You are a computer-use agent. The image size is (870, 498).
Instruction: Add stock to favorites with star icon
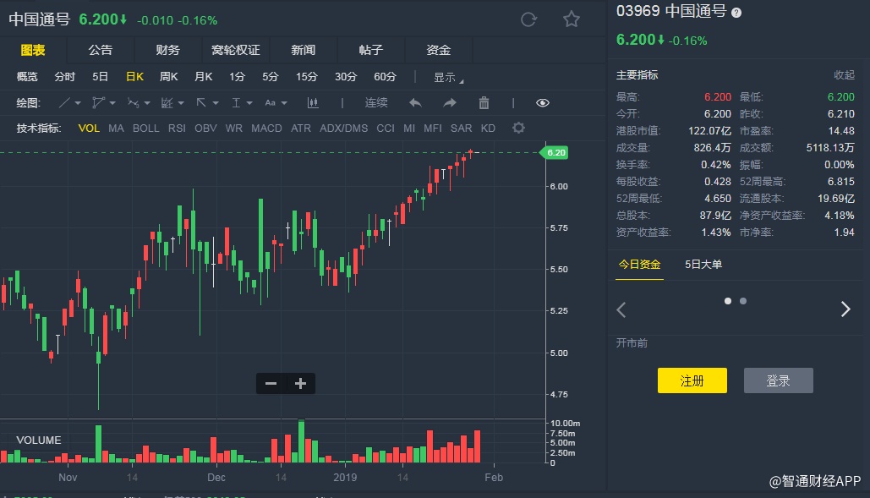(x=572, y=19)
